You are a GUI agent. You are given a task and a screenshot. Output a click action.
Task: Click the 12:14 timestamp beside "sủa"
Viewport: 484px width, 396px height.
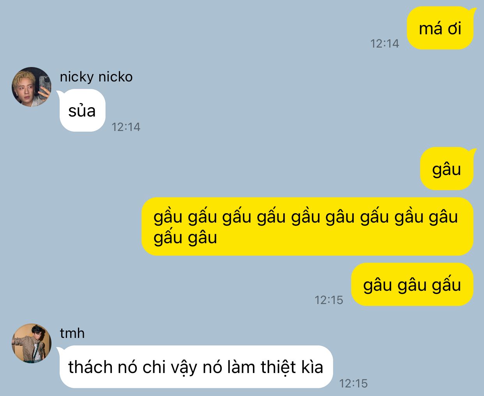[x=126, y=127]
